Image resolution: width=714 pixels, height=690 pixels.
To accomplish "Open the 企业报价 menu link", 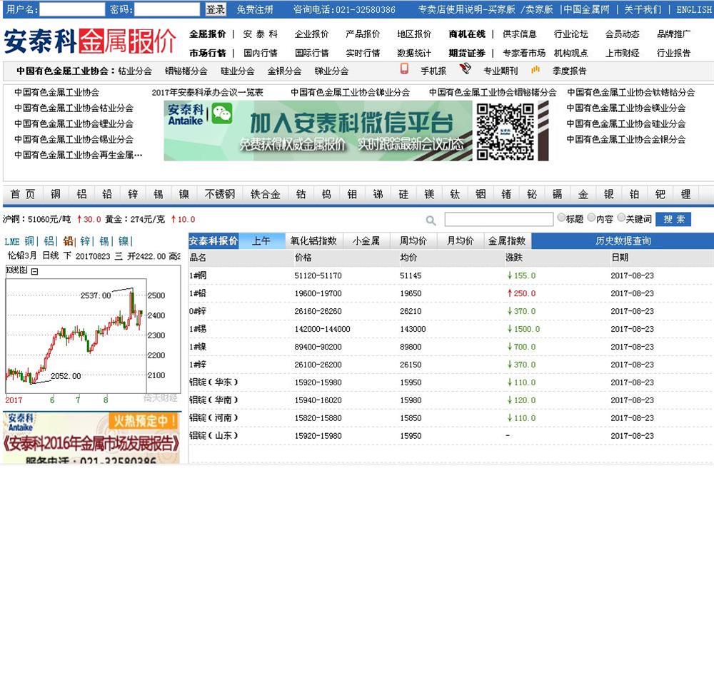I will click(x=311, y=34).
